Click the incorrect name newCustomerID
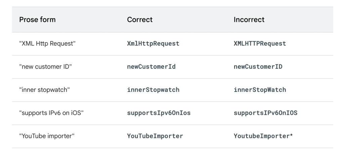This screenshot has width=344, height=157. tap(258, 67)
